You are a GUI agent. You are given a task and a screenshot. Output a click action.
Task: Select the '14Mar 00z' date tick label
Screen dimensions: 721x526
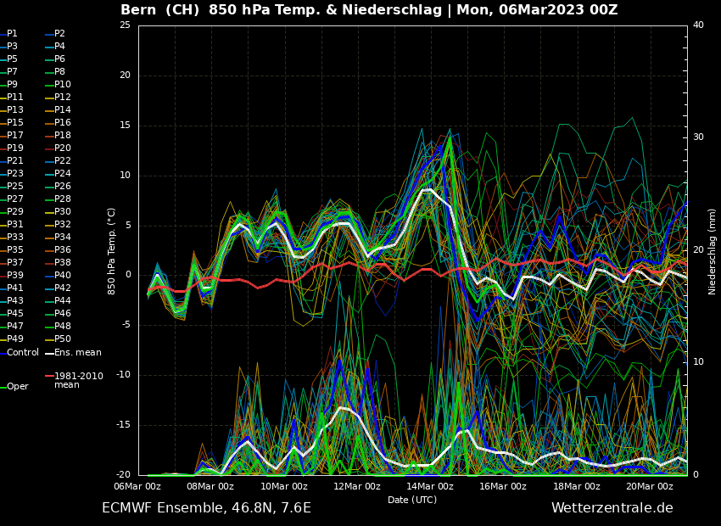click(430, 486)
